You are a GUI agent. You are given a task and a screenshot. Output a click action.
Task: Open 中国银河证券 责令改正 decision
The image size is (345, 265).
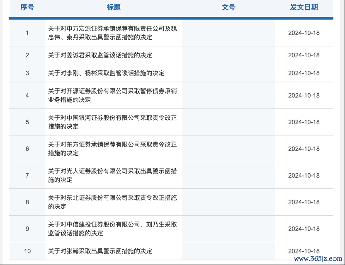[x=112, y=122]
